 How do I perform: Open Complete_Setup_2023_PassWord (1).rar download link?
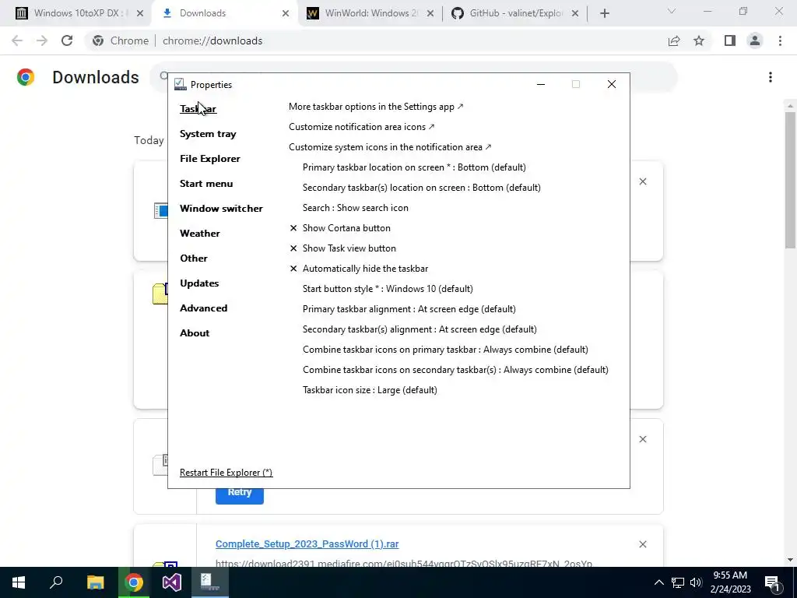(x=307, y=544)
